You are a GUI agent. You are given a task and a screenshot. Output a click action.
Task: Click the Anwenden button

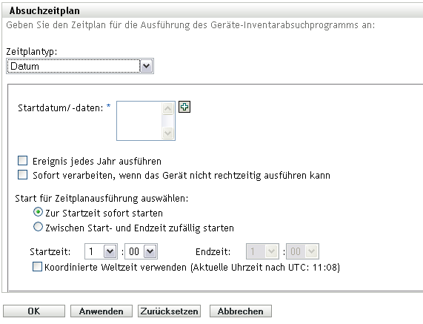click(101, 311)
